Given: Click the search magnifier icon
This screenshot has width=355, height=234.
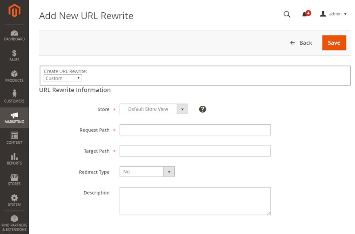Looking at the screenshot, I should point(287,14).
